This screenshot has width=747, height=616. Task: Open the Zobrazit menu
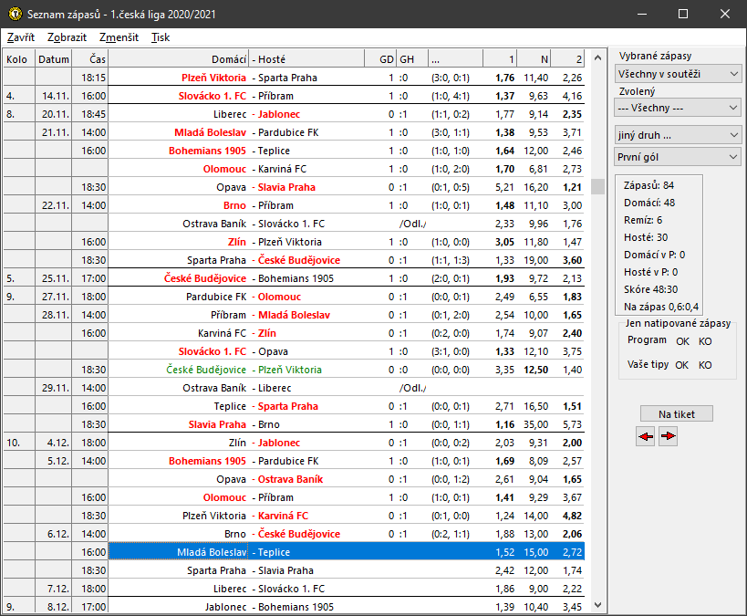coord(67,37)
